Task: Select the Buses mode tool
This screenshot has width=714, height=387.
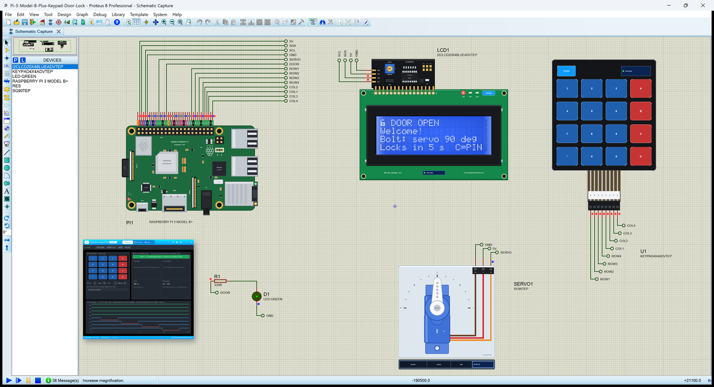Action: [x=7, y=81]
